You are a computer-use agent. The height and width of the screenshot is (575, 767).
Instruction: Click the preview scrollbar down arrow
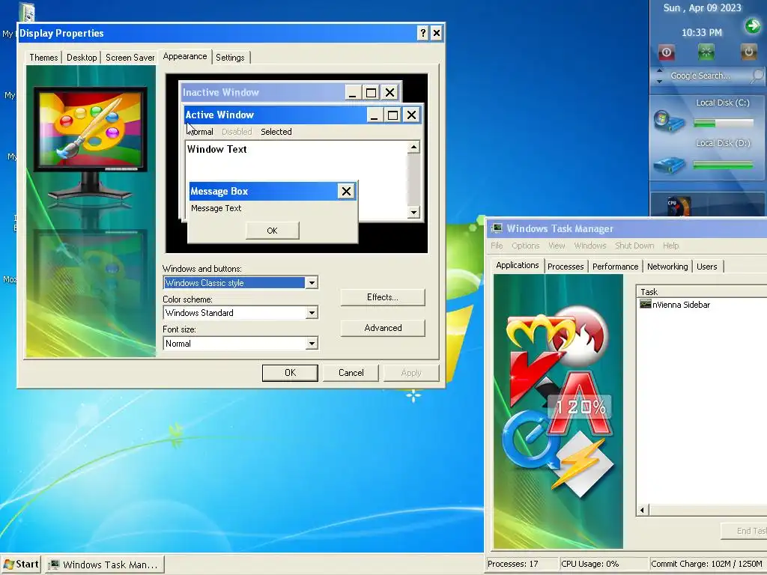(x=413, y=212)
